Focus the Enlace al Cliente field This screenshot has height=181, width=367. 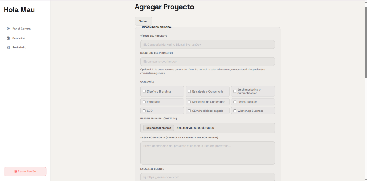coord(208,177)
